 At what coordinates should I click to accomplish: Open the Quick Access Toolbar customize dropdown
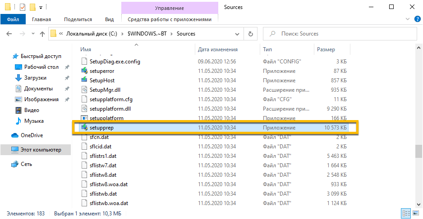tap(41, 8)
